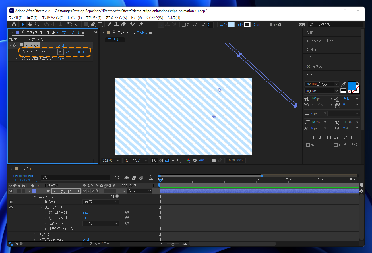This screenshot has height=253, width=372.
Task: Take a snapshot with the camera icon
Action: [214, 161]
